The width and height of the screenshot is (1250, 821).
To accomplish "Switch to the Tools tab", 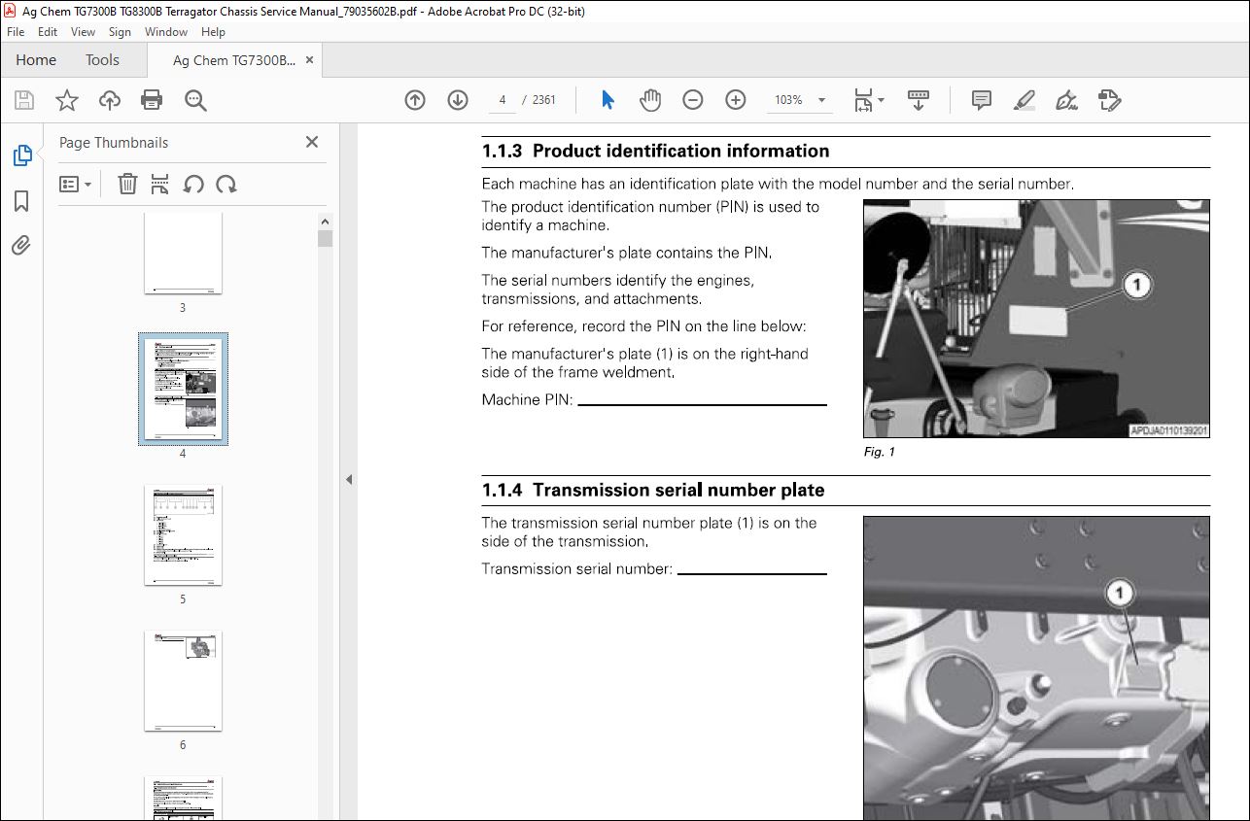I will coord(102,60).
